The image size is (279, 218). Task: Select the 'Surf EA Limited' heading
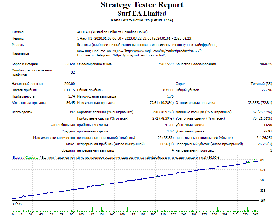(142, 13)
